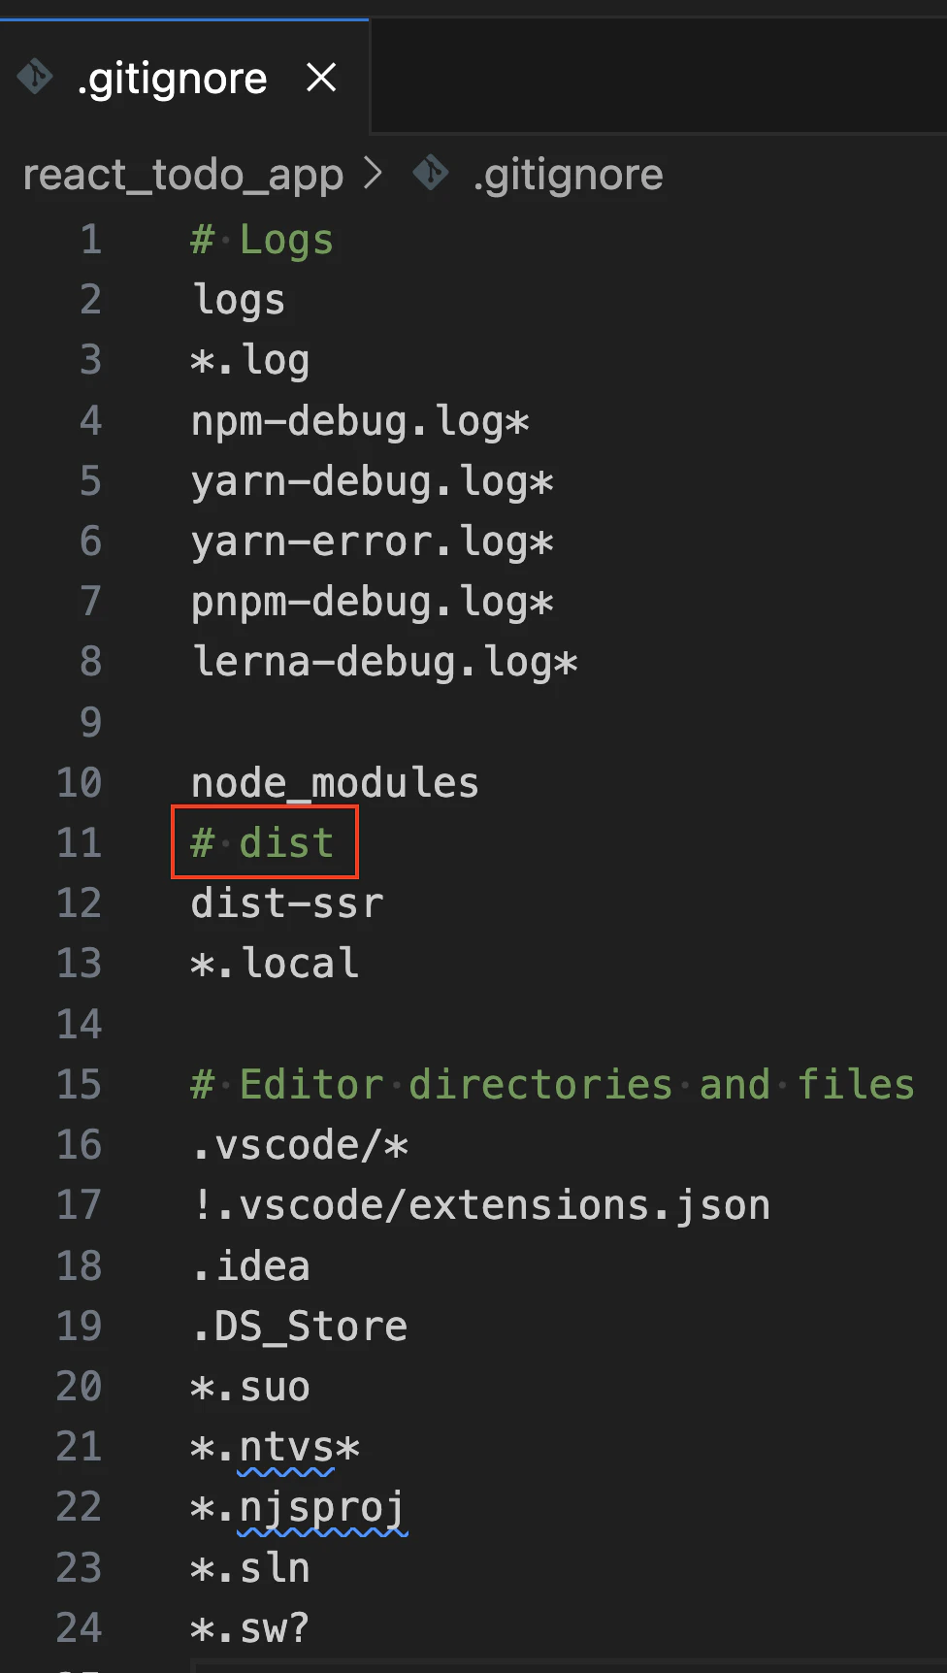This screenshot has width=947, height=1673.
Task: Click the git icon in the breadcrumb
Action: point(430,175)
